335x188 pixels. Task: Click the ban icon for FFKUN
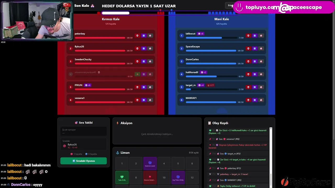tap(150, 87)
